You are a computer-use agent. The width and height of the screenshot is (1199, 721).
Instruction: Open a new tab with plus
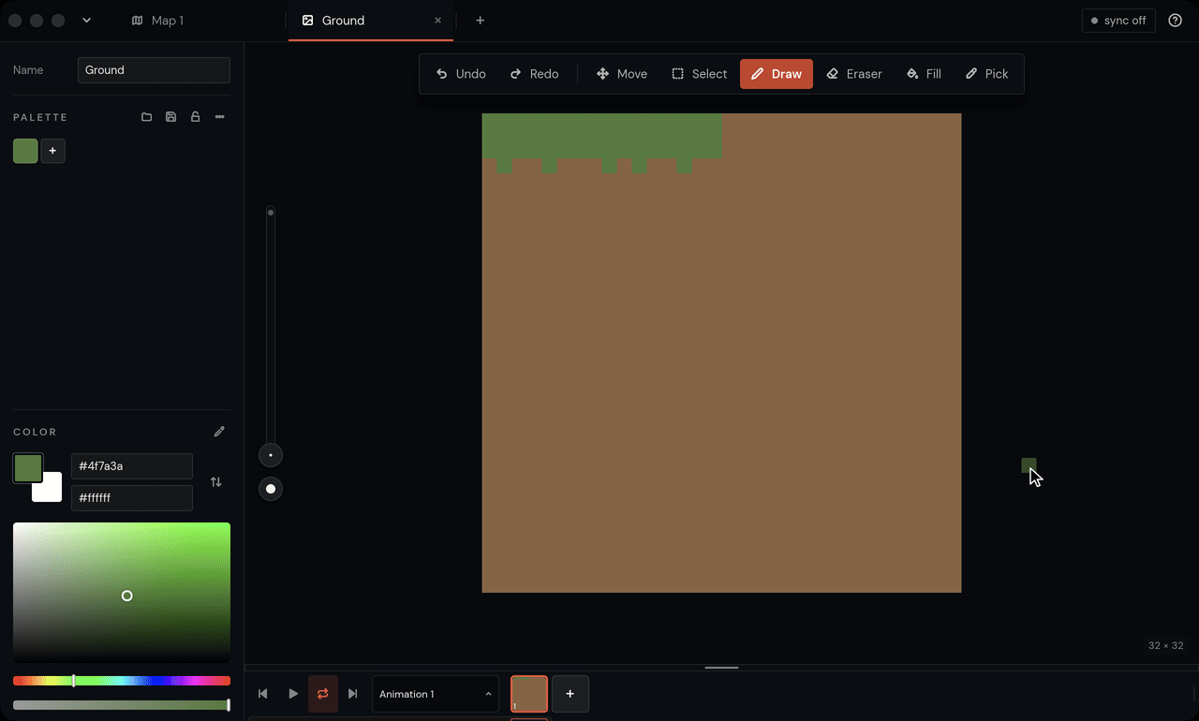pyautogui.click(x=480, y=21)
